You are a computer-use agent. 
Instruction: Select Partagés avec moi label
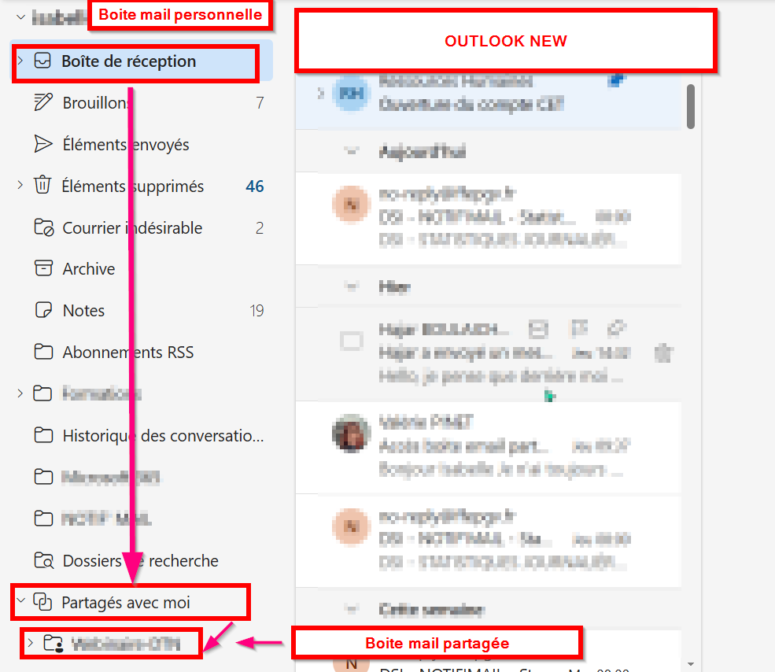[x=126, y=603]
